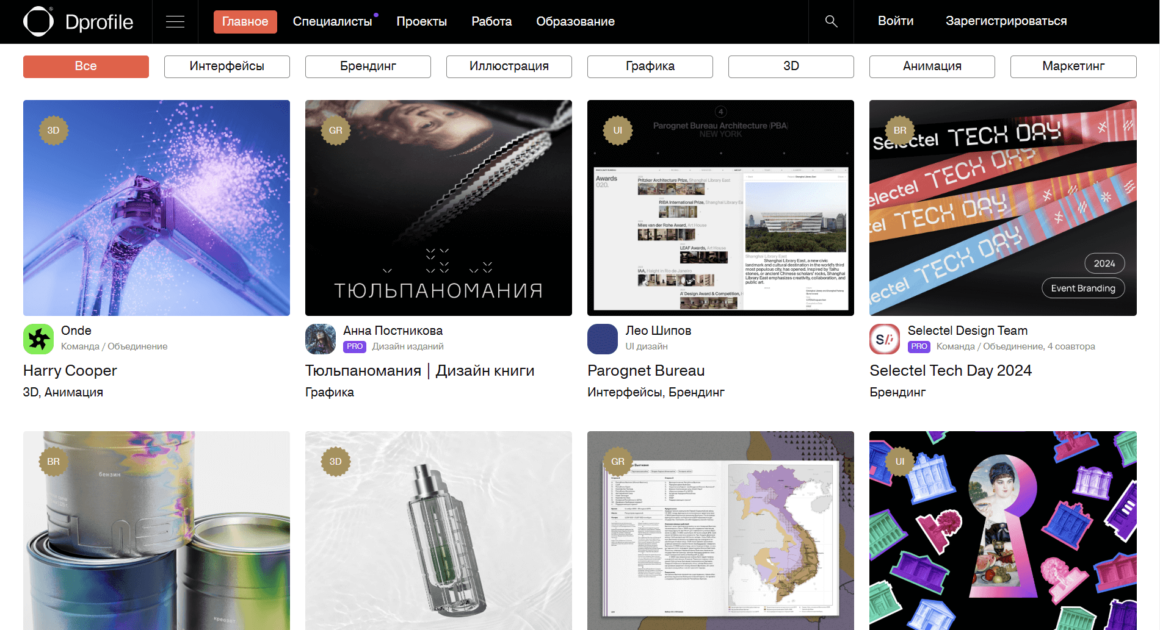Viewport: 1160px width, 630px height.
Task: Open the Harry Cooper project thumbnail
Action: click(156, 208)
